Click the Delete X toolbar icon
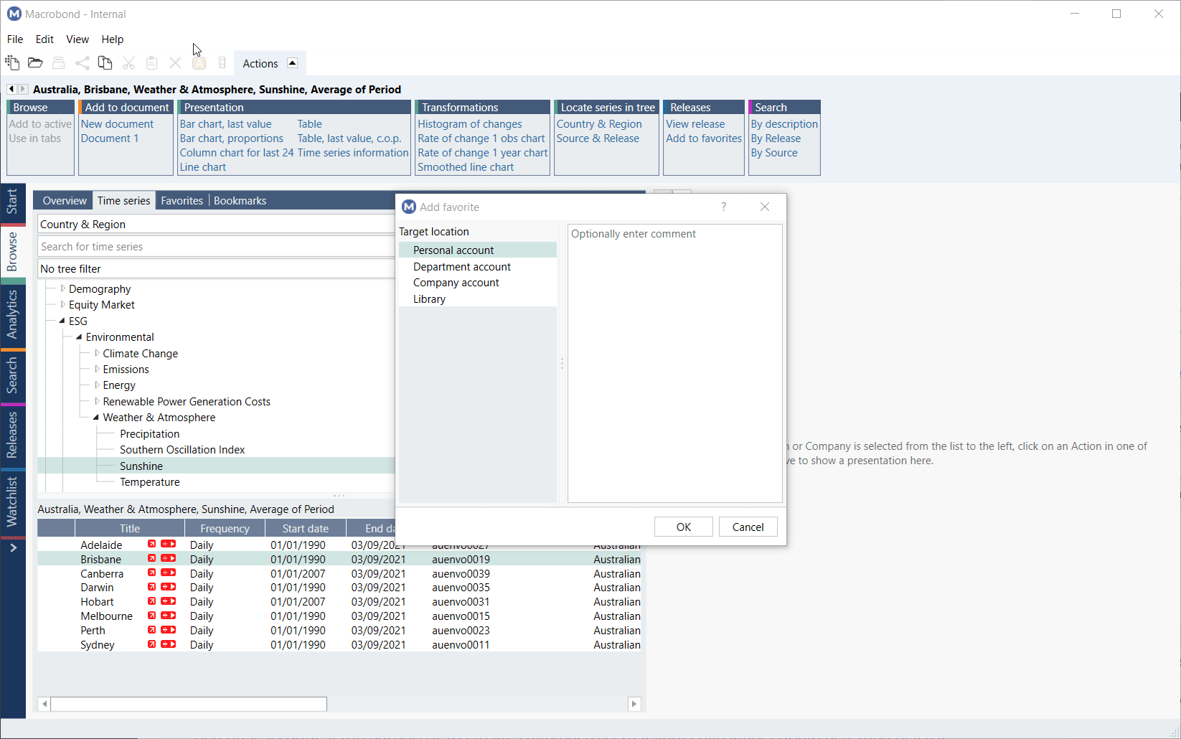The image size is (1181, 739). (175, 63)
